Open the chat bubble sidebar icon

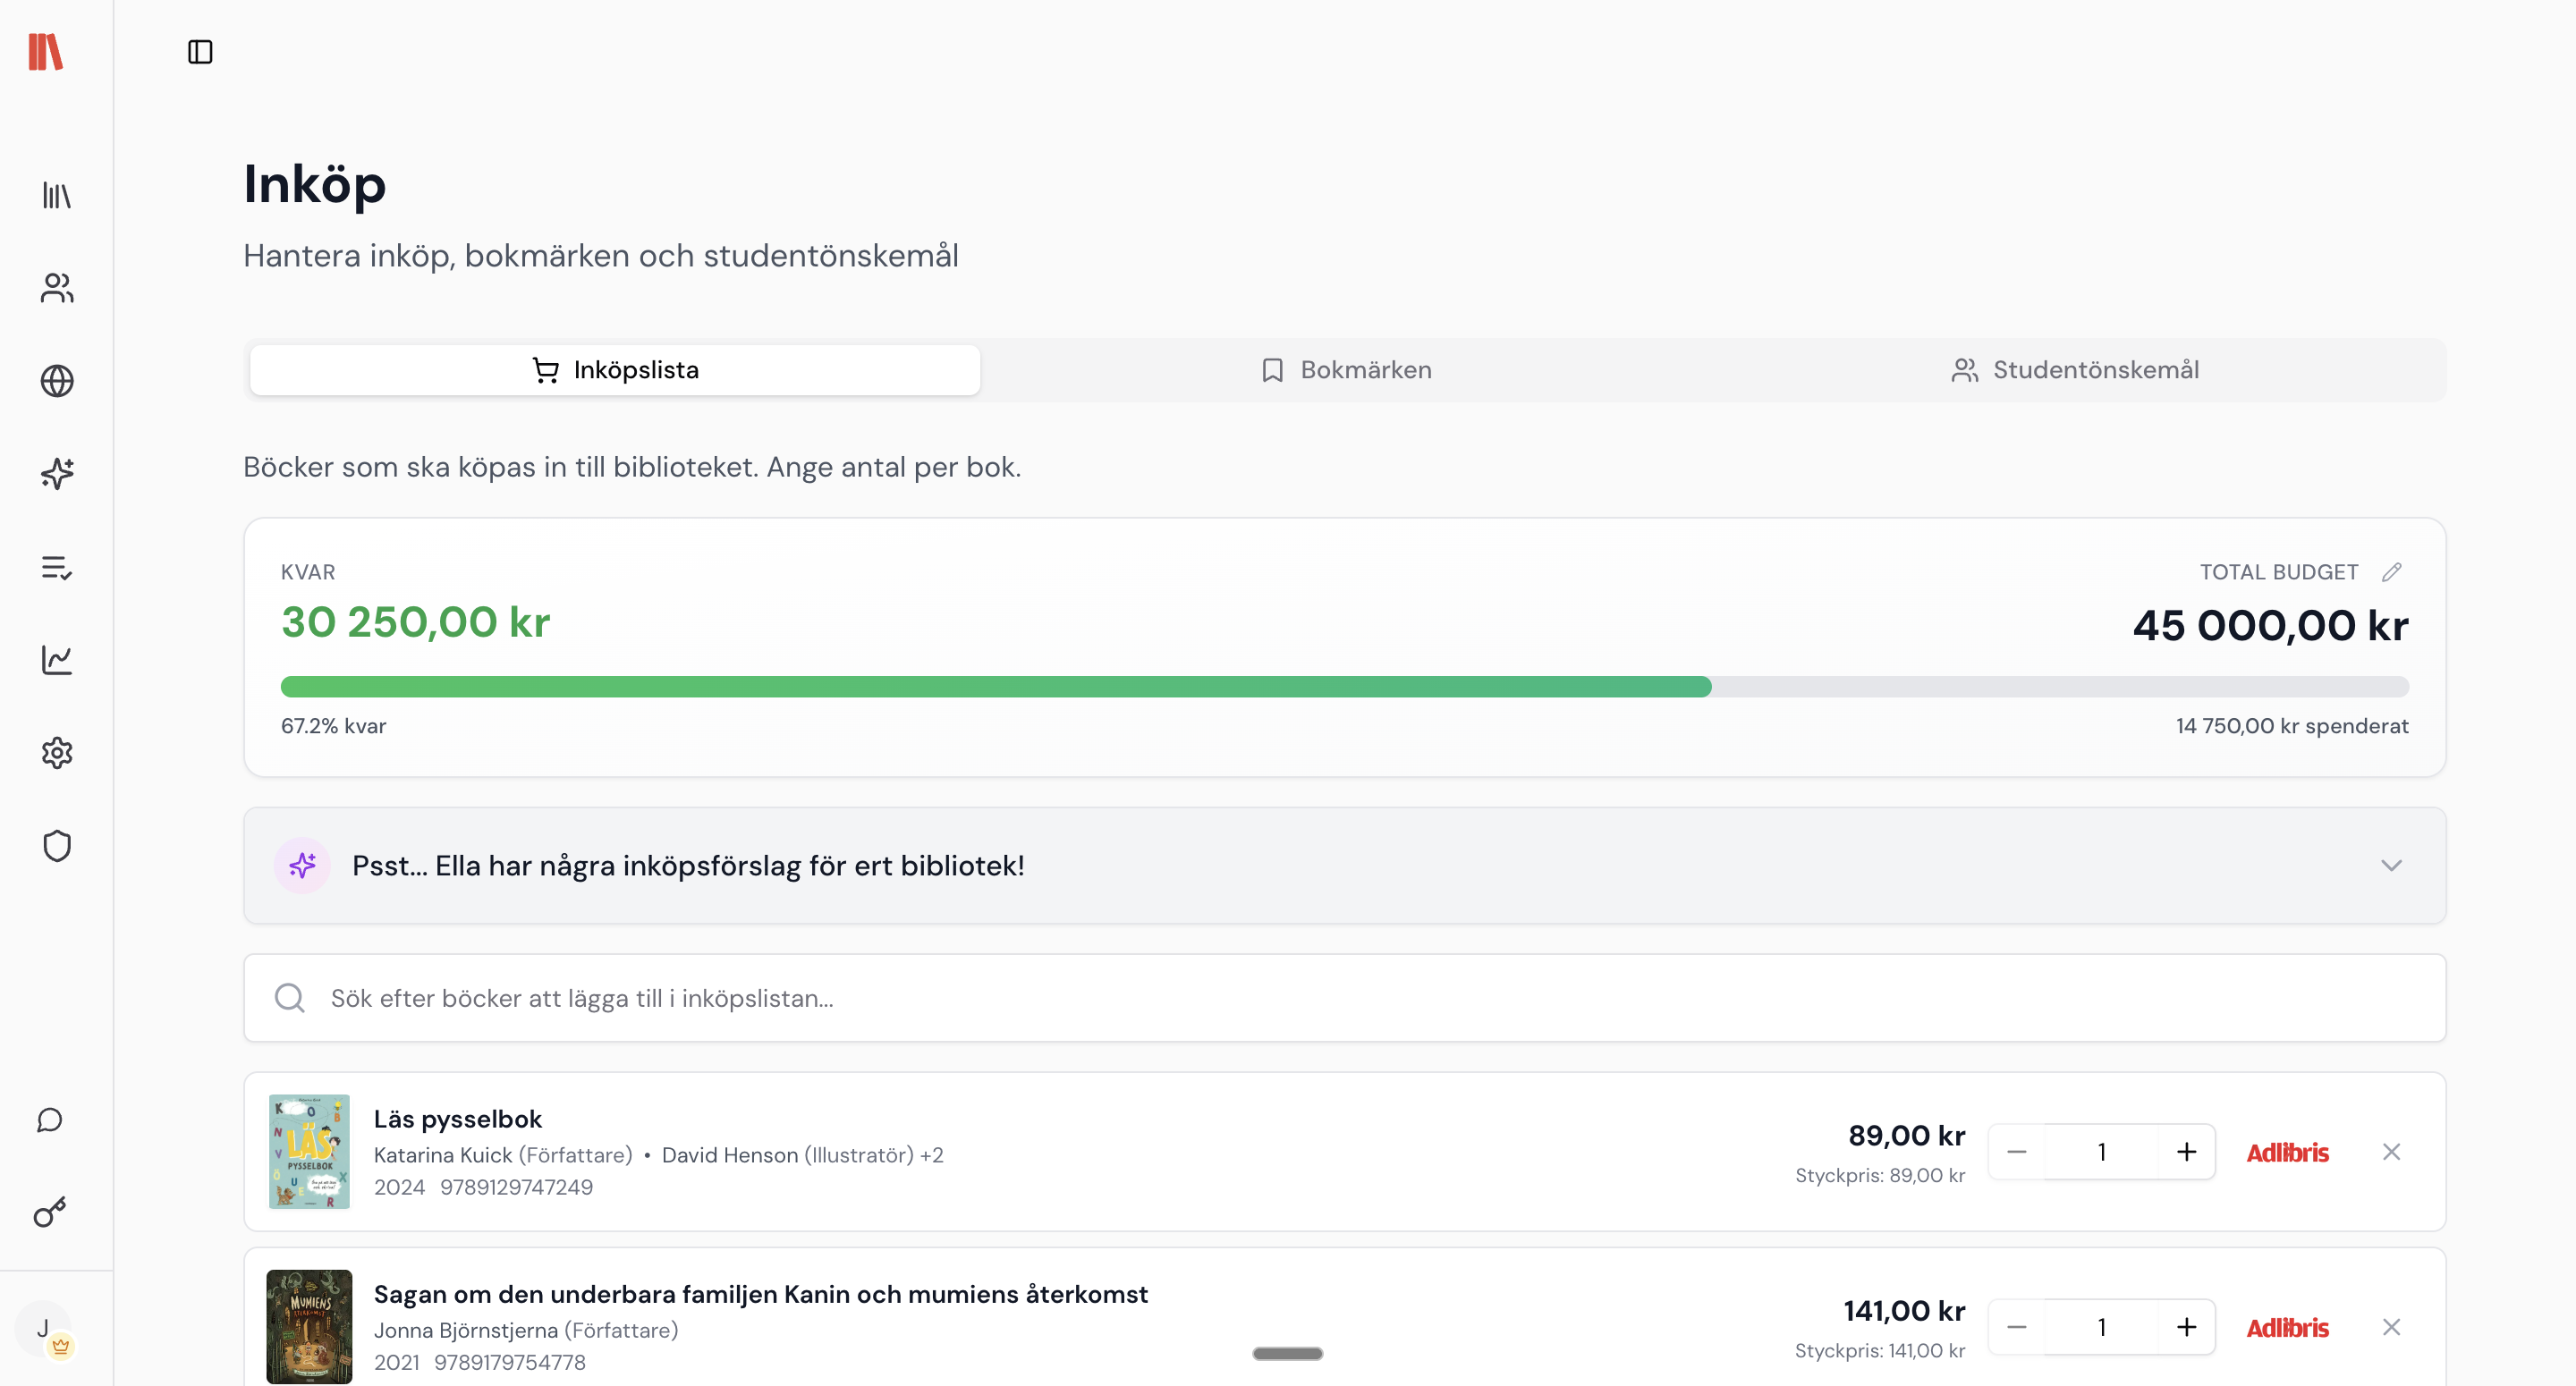tap(50, 1120)
